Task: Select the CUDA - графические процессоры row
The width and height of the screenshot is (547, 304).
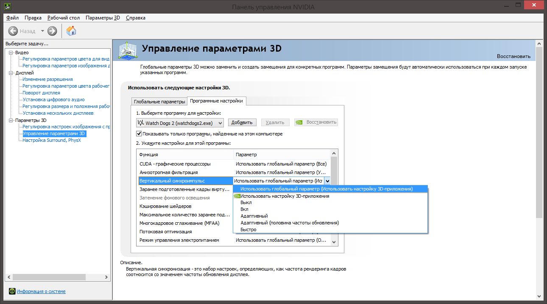Action: coord(233,164)
